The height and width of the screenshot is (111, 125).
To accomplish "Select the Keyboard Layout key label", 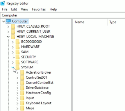I will [x=38, y=103].
